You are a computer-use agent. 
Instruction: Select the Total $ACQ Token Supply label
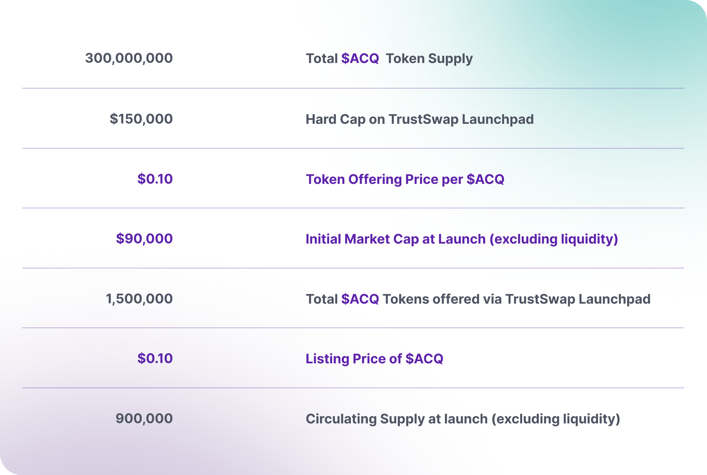[x=389, y=59]
